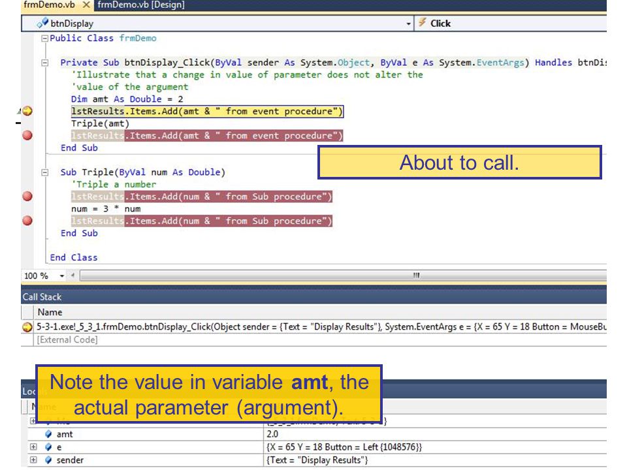Click the e variable icon in Locals
This screenshot has height=470, width=627.
point(48,446)
